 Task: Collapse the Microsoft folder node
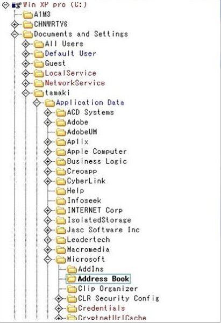pos(48,260)
